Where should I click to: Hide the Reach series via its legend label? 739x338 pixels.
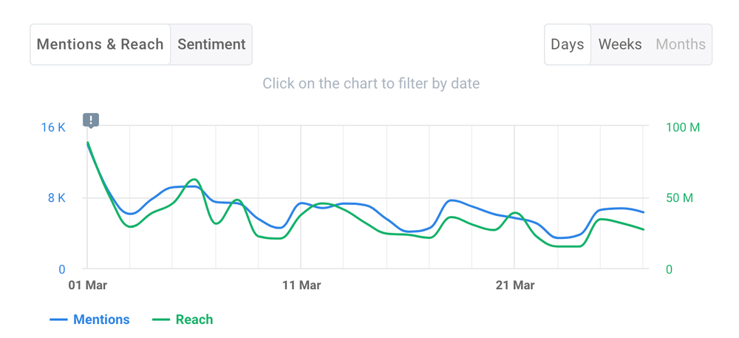coord(194,320)
